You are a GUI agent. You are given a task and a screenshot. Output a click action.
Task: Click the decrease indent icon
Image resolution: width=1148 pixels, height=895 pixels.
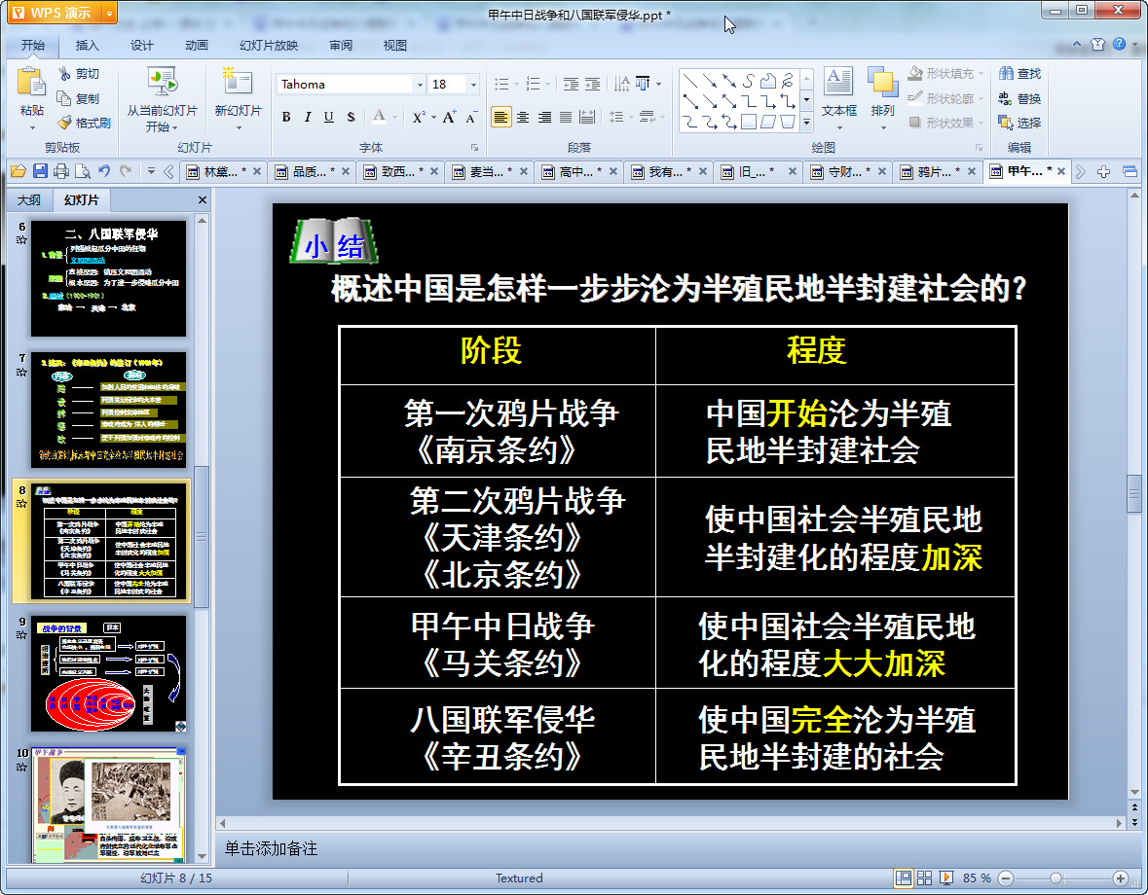pos(571,84)
